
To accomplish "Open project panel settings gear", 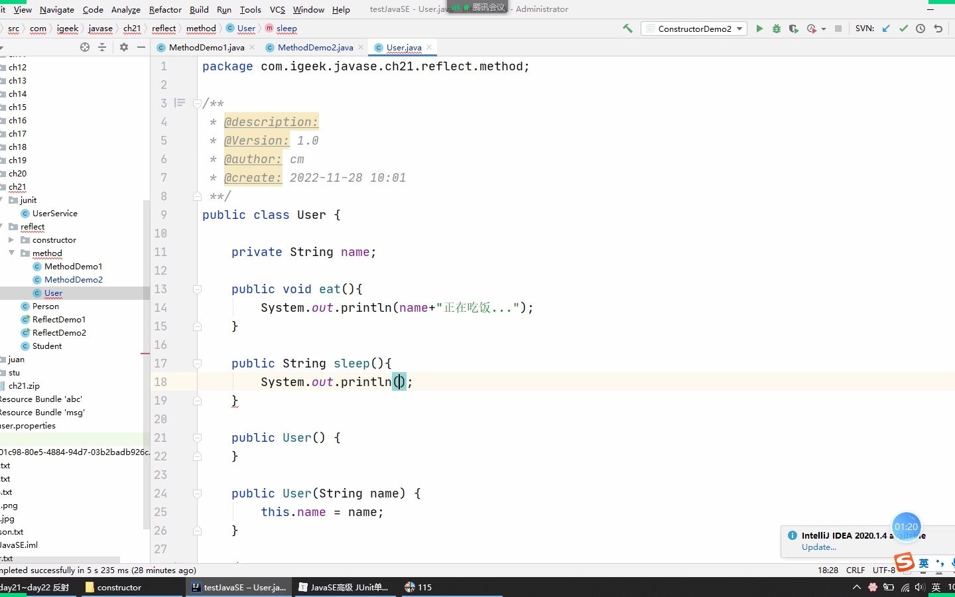I will 124,47.
